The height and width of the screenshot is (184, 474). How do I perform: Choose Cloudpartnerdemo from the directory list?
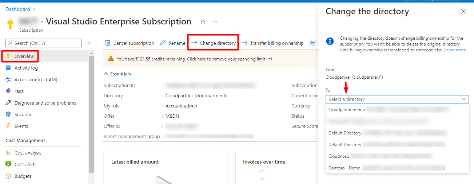347,110
